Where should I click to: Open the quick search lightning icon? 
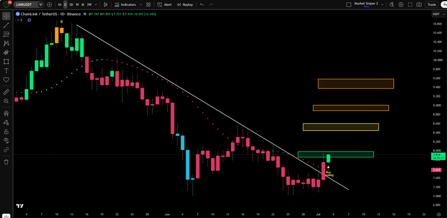point(391,4)
